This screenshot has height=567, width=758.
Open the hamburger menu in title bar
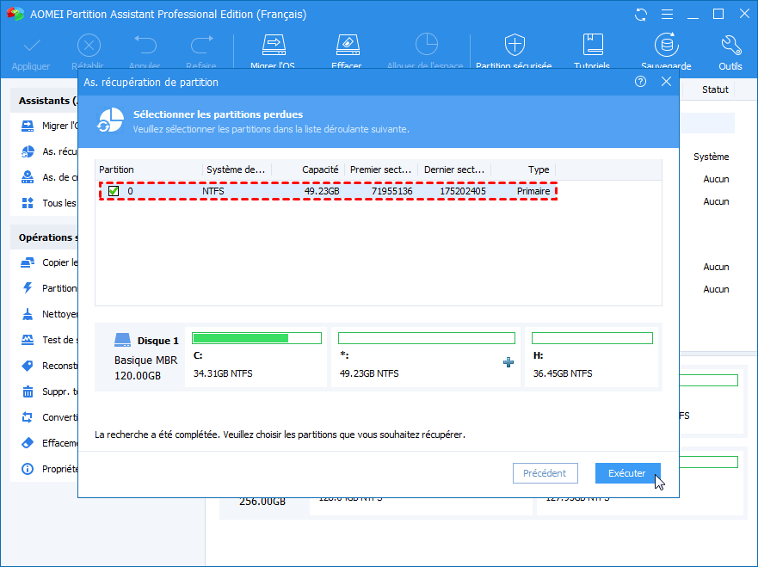pos(667,15)
